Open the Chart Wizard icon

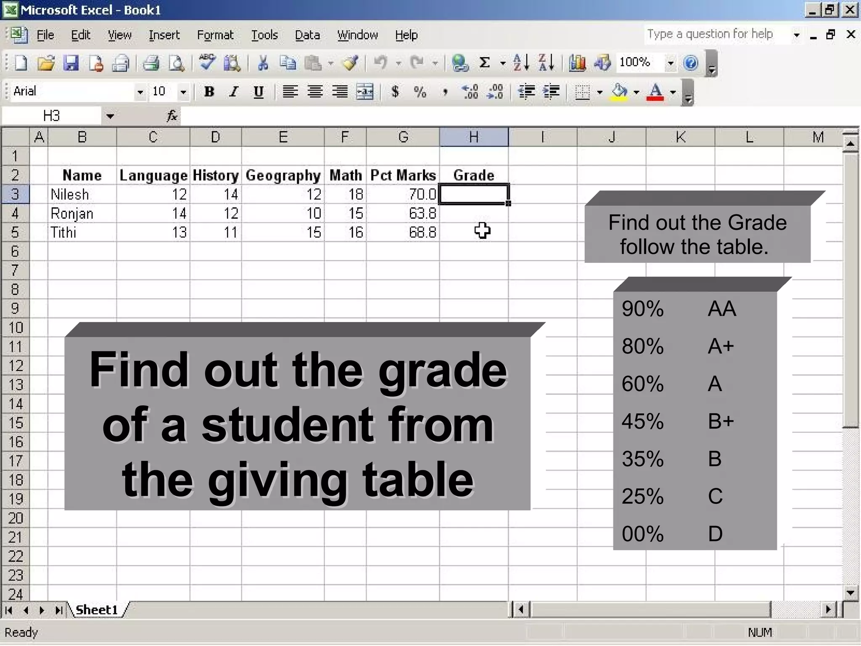click(x=577, y=63)
